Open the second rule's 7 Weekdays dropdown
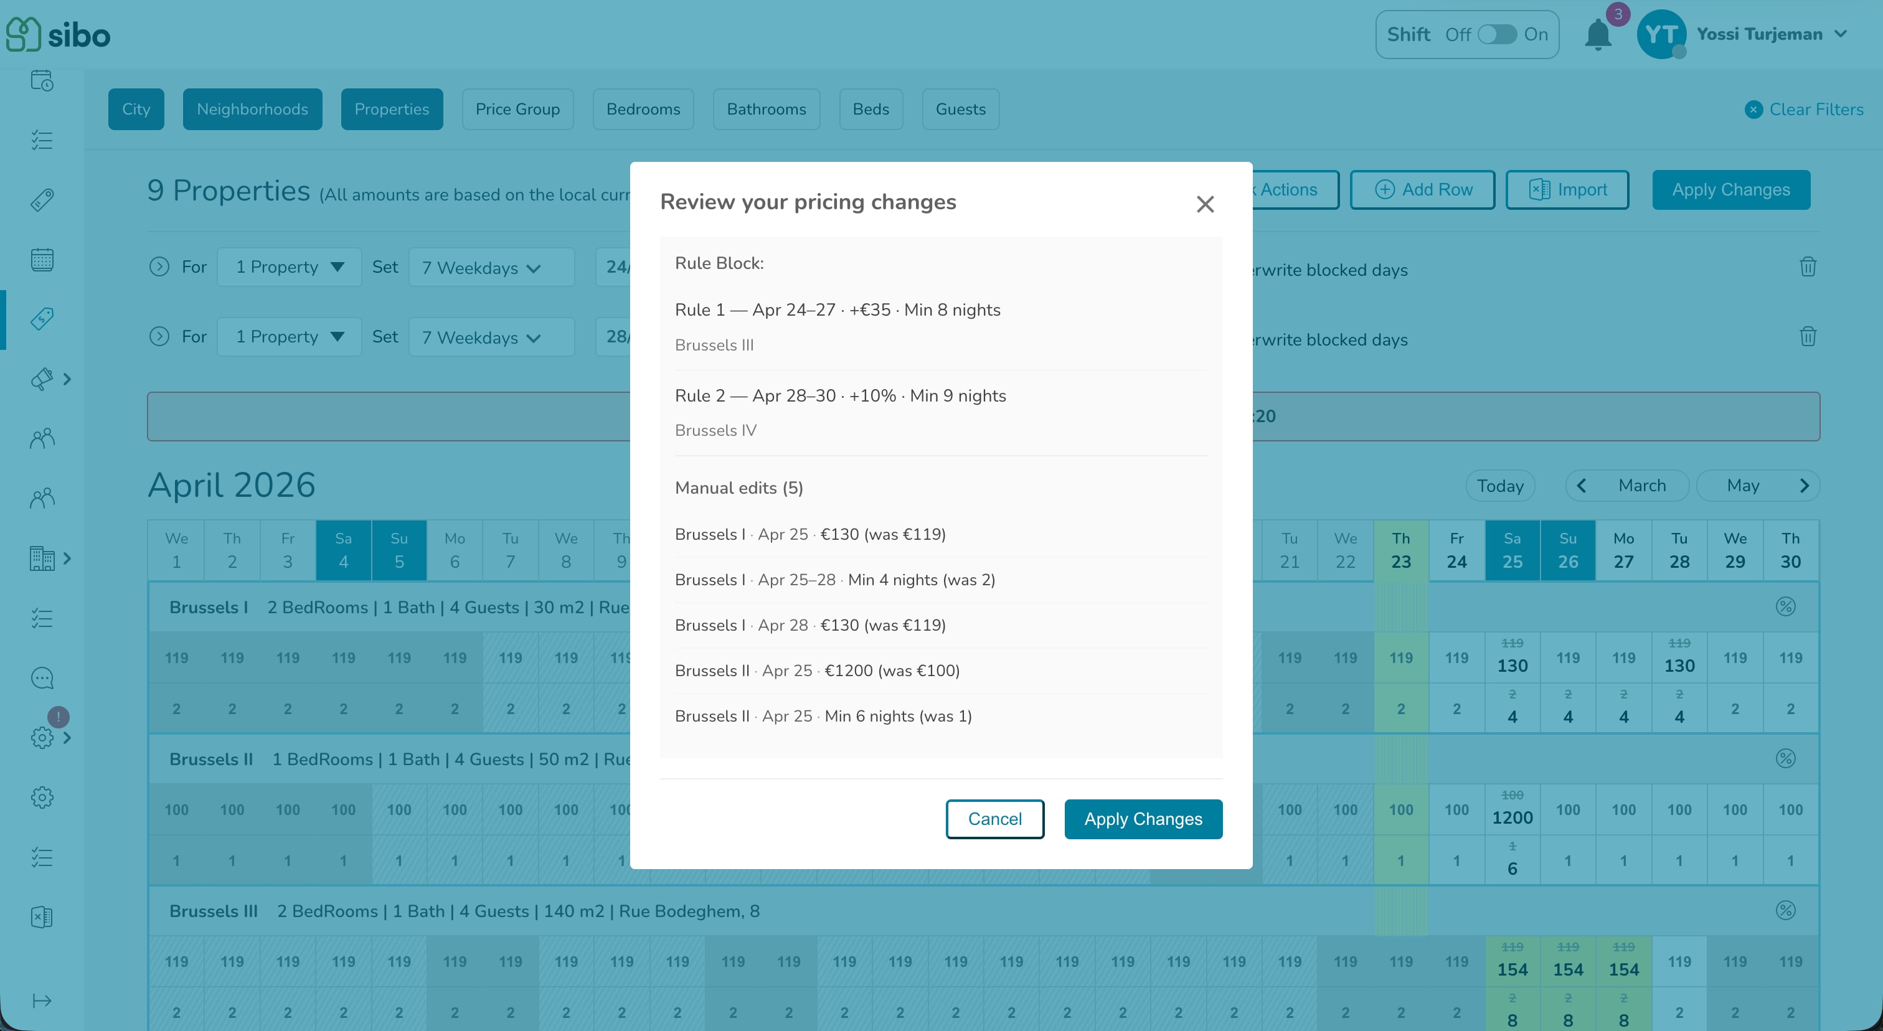This screenshot has height=1031, width=1883. (491, 337)
